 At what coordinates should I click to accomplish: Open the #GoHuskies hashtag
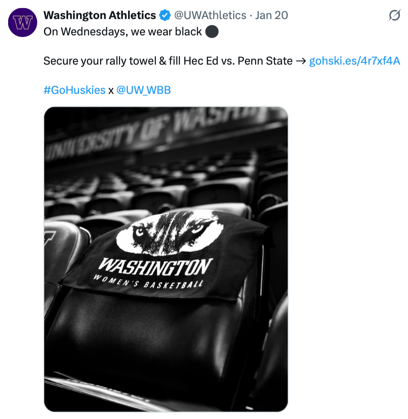tap(74, 90)
